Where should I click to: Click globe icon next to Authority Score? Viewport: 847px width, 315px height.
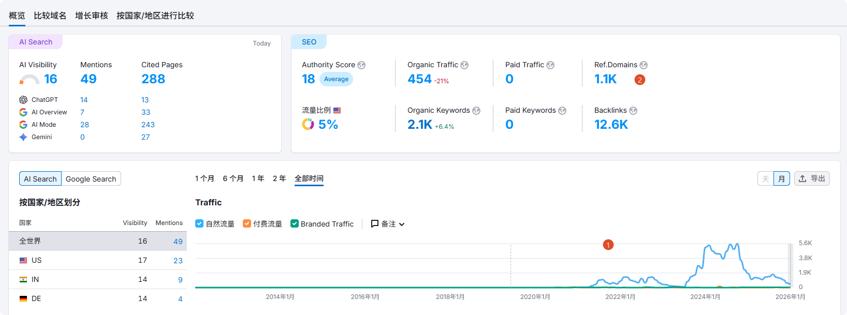(361, 65)
